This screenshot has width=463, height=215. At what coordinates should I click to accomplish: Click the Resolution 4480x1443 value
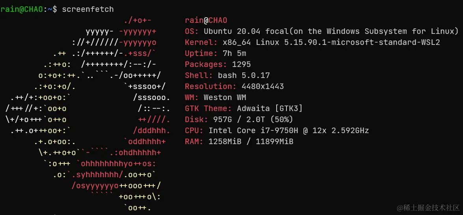263,86
